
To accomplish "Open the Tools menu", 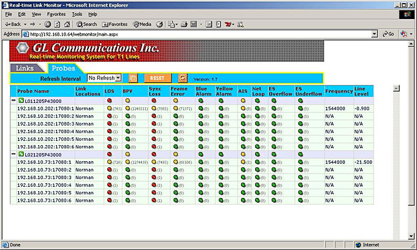I will coord(77,14).
